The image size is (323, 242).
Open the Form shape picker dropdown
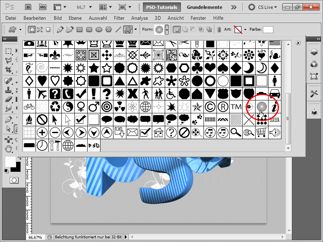(x=167, y=30)
